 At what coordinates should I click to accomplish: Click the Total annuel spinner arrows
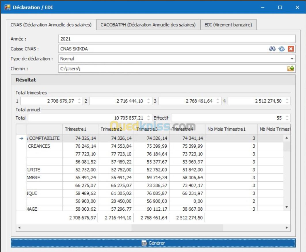[x=149, y=118]
